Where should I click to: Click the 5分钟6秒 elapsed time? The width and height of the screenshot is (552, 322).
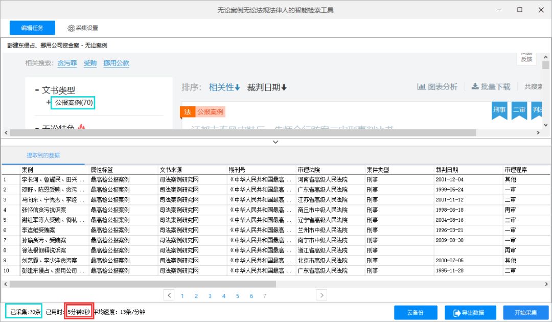tap(79, 312)
